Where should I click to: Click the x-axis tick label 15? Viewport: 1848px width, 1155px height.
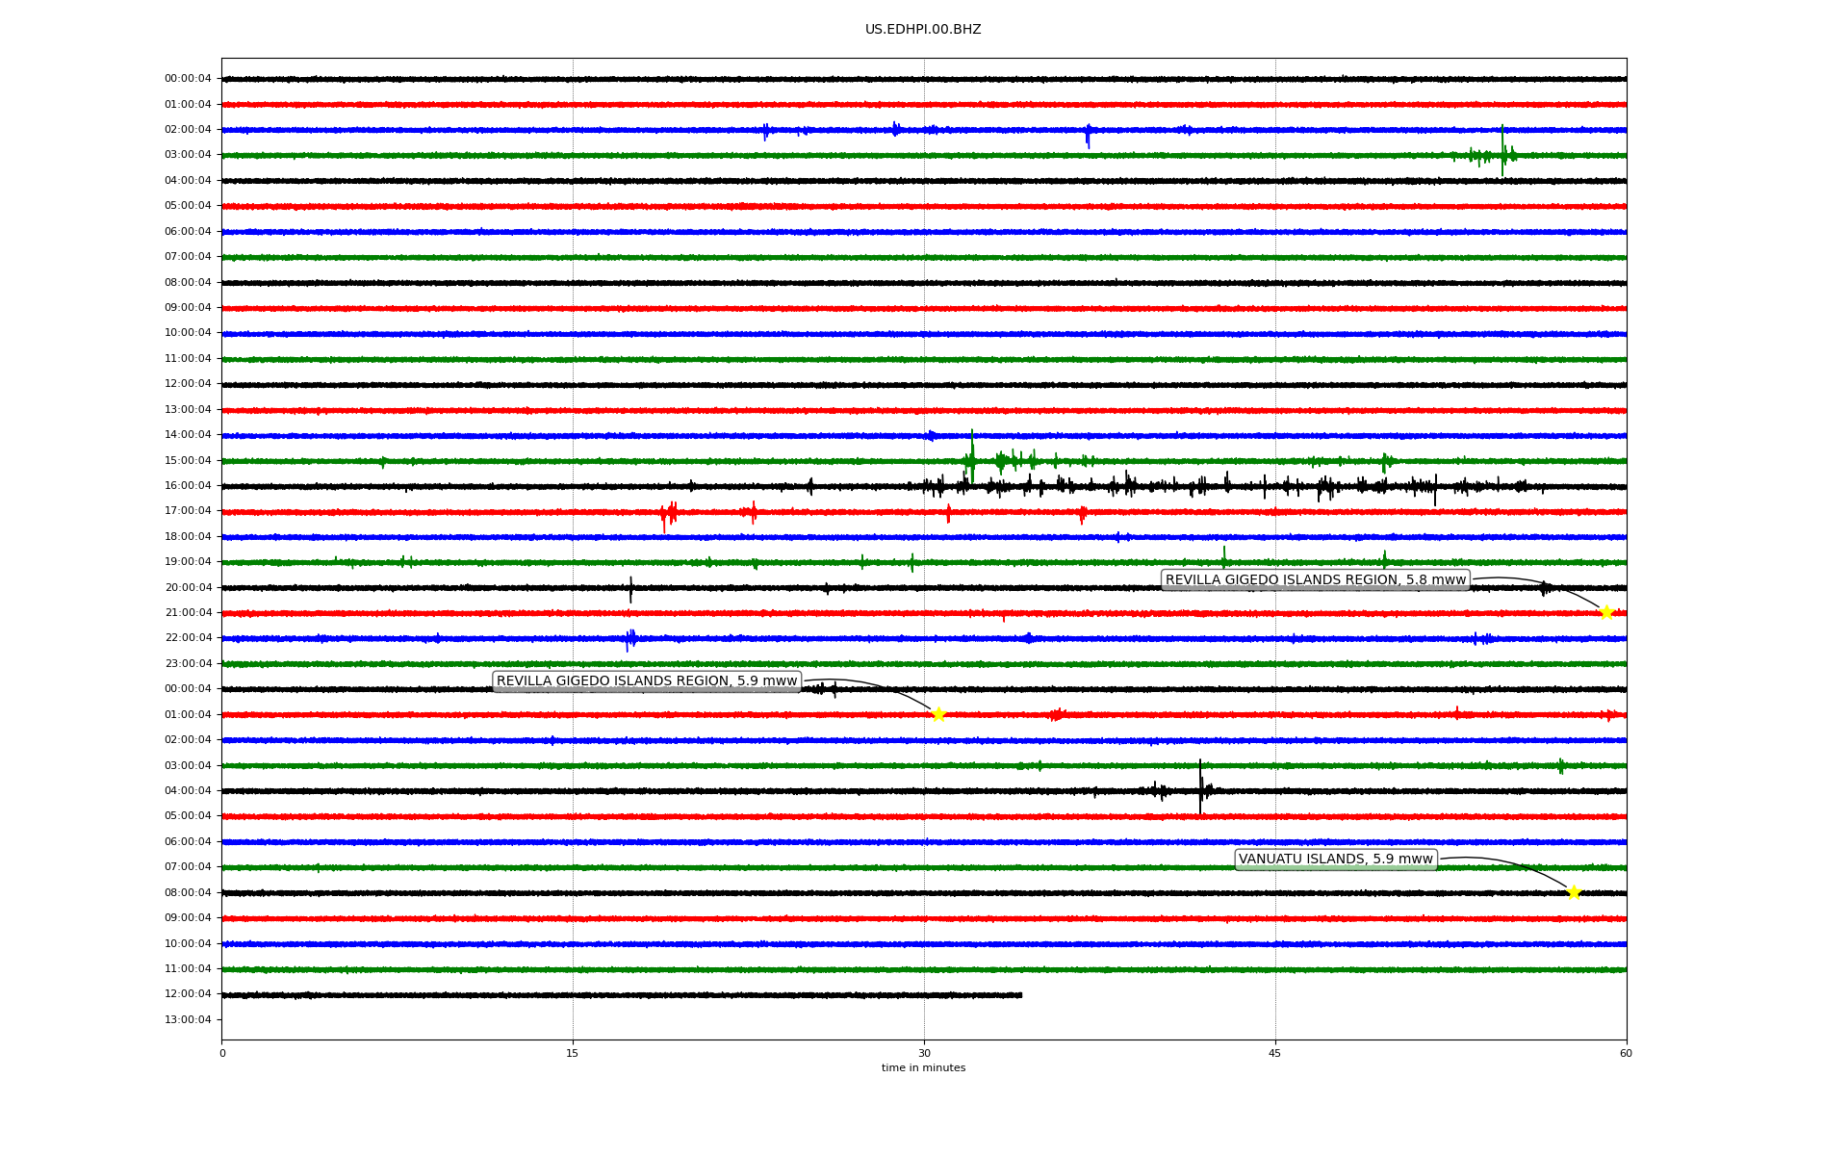(x=573, y=1053)
